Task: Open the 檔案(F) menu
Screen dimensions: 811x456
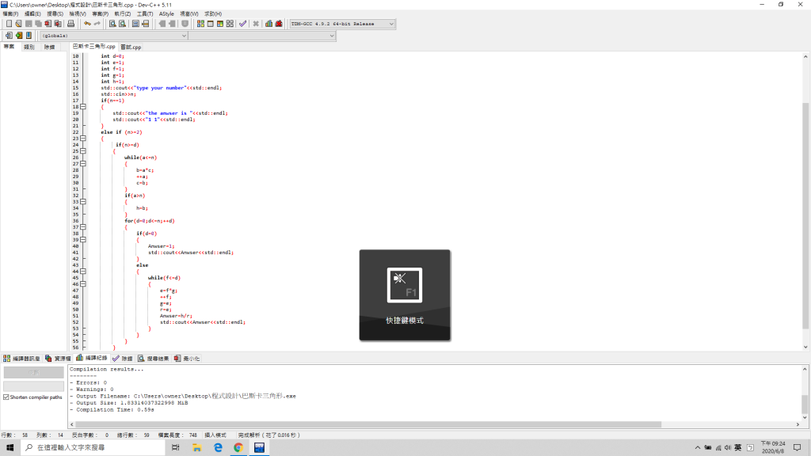Action: [10, 14]
